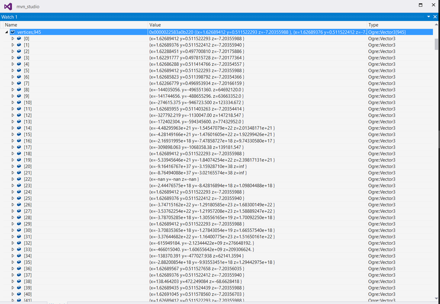Image resolution: width=440 pixels, height=304 pixels.
Task: Select the Ogre::Vector3[945] type cell
Action: (x=387, y=32)
